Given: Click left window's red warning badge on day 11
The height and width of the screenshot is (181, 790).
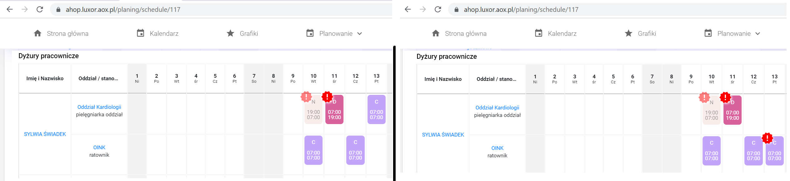Looking at the screenshot, I should coord(327,97).
